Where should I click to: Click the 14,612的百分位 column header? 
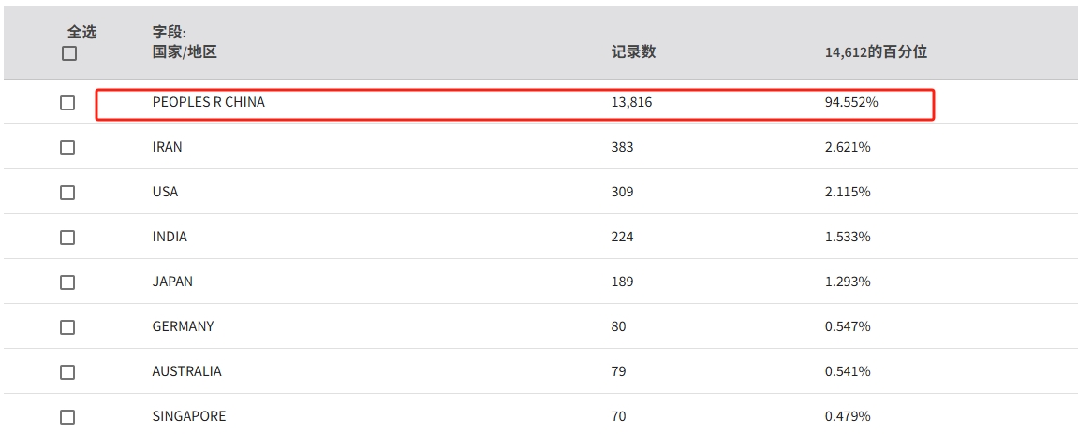click(x=869, y=52)
